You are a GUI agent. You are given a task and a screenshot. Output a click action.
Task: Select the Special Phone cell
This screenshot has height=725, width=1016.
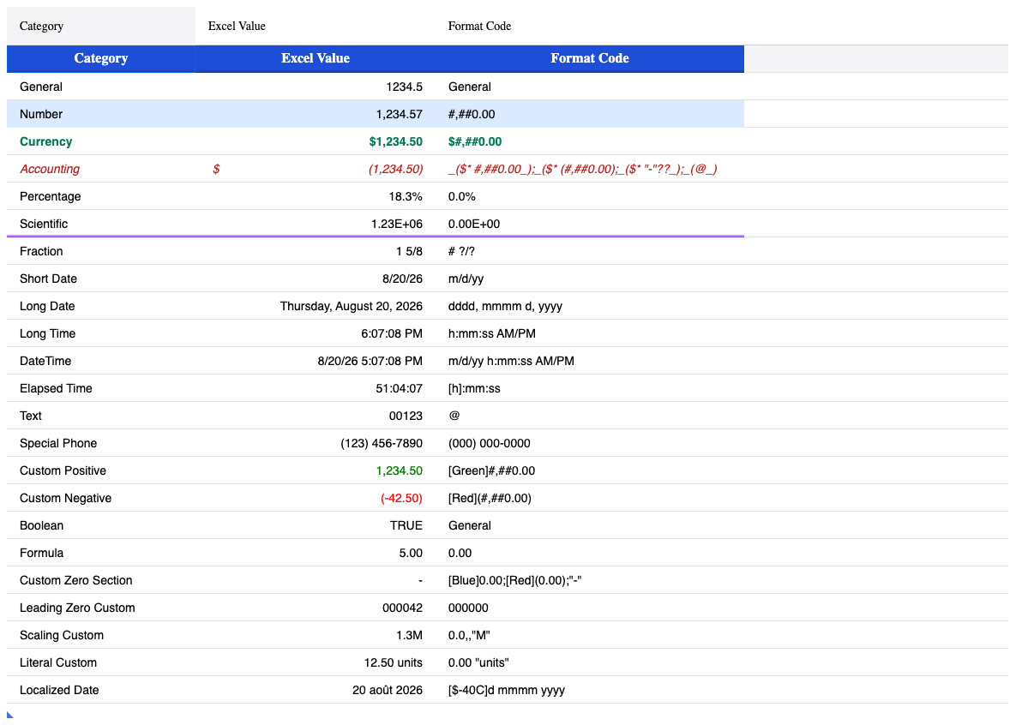click(x=100, y=443)
